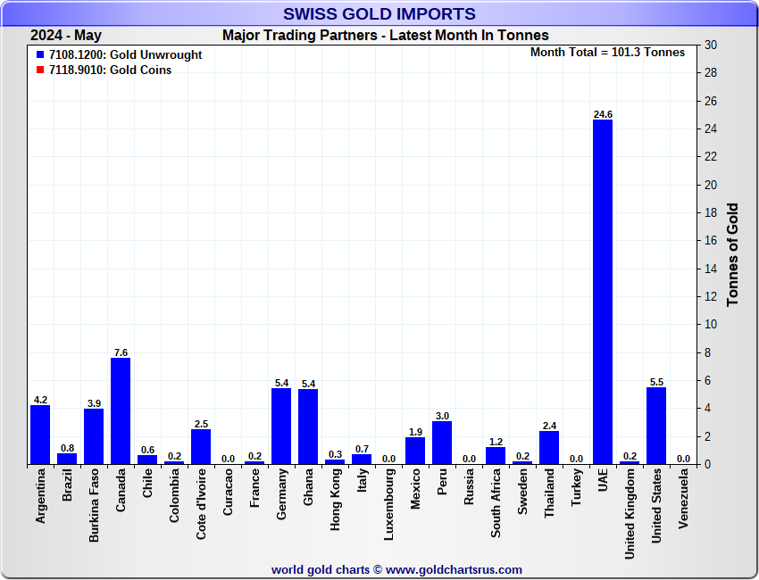
Task: Click the Peru bar showing 3.0
Action: coord(442,443)
